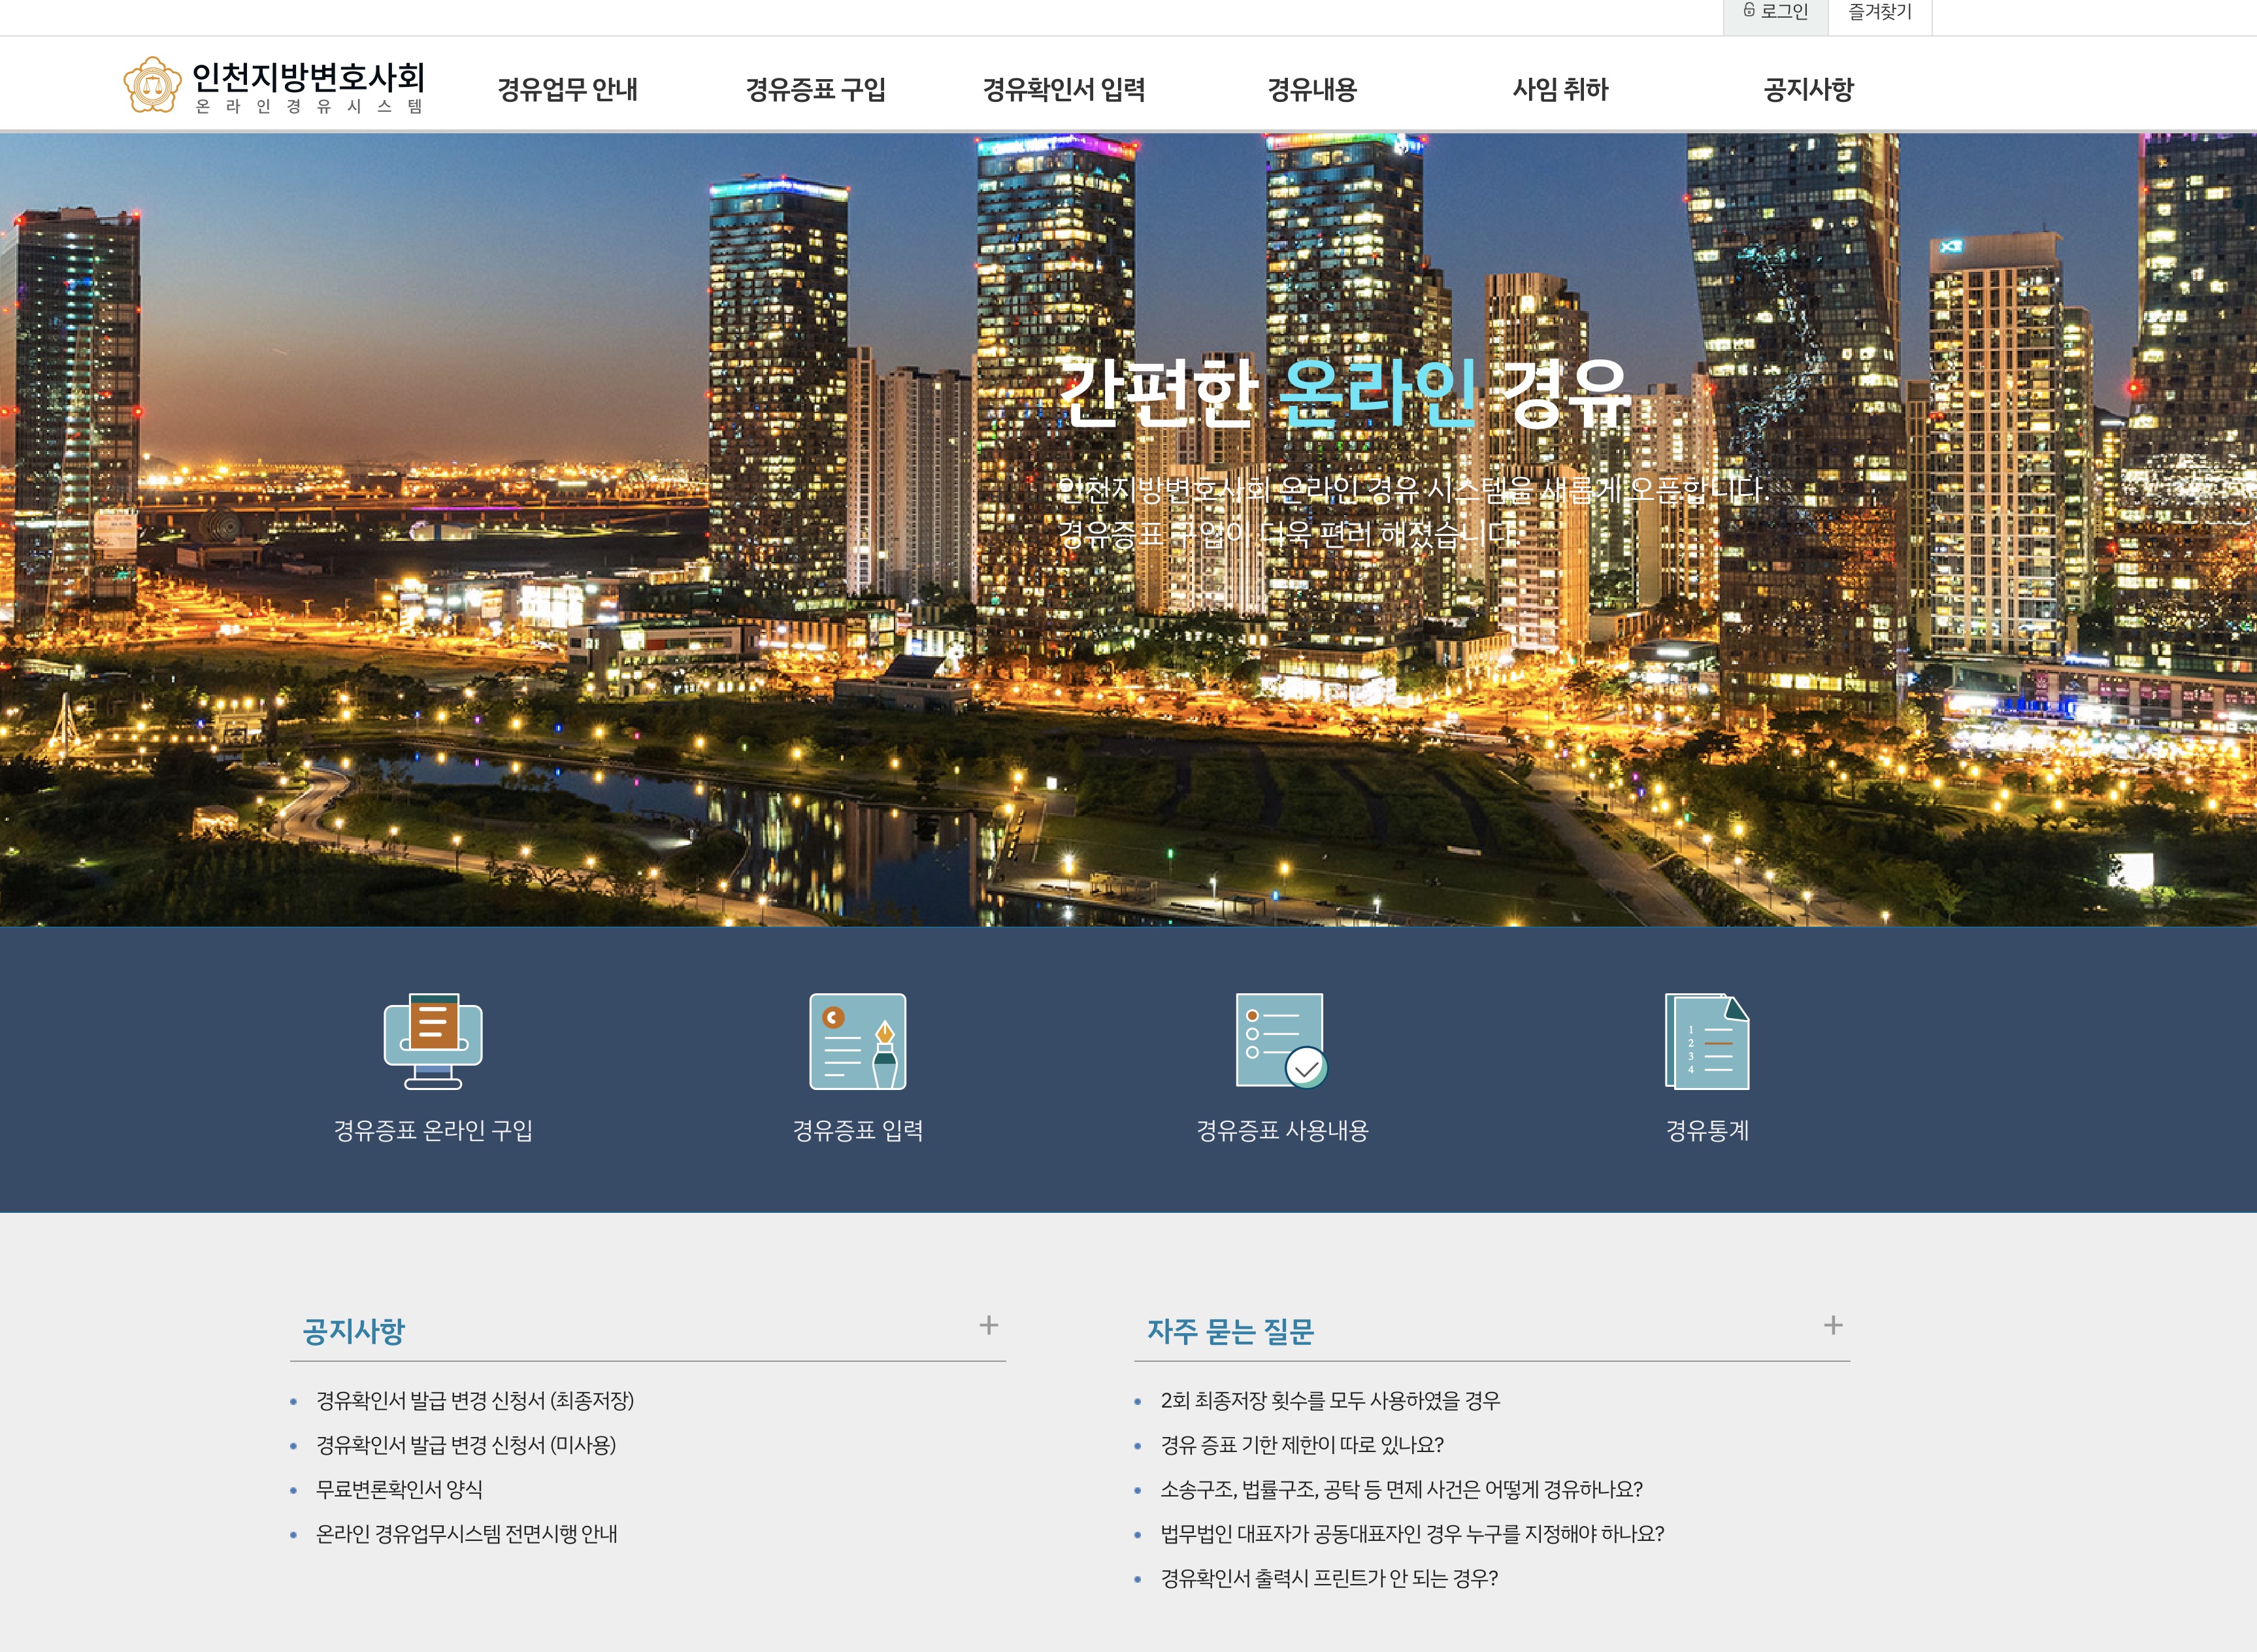This screenshot has width=2257, height=1652.
Task: Click the 공지사항 section heading
Action: [353, 1331]
